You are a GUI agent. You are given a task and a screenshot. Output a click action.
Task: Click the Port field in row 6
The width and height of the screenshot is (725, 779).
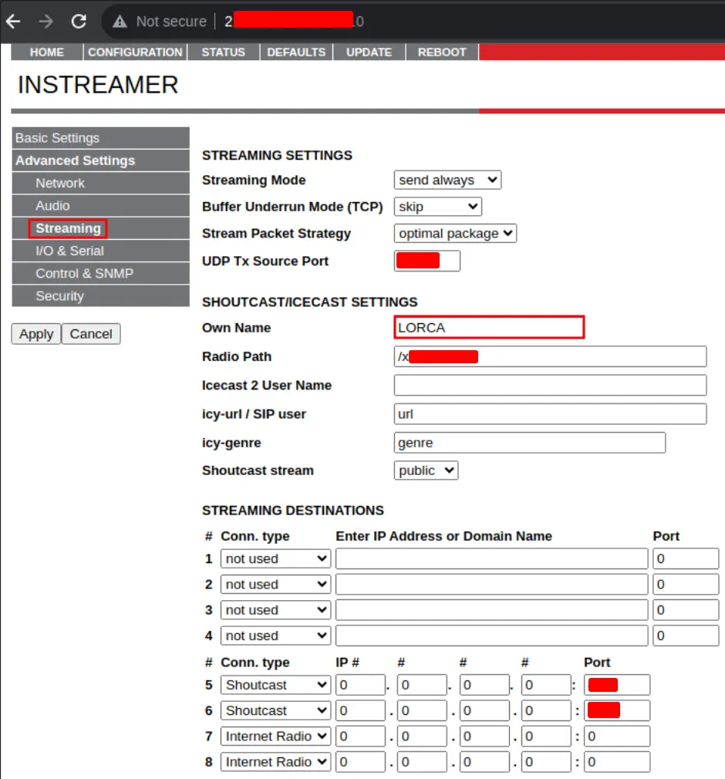[617, 711]
